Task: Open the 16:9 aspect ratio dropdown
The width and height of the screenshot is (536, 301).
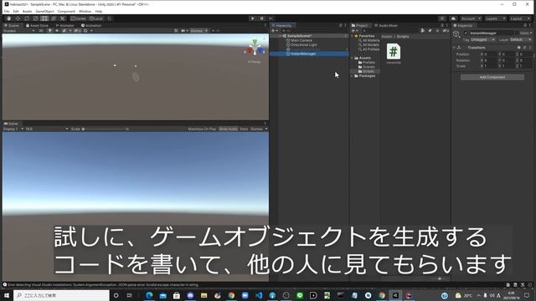Action: click(x=47, y=129)
